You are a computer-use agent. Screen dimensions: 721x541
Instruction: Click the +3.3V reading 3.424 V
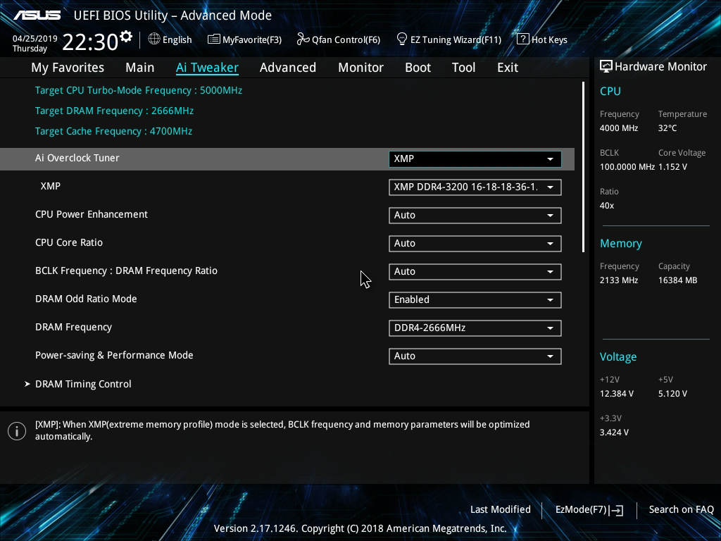[614, 433]
